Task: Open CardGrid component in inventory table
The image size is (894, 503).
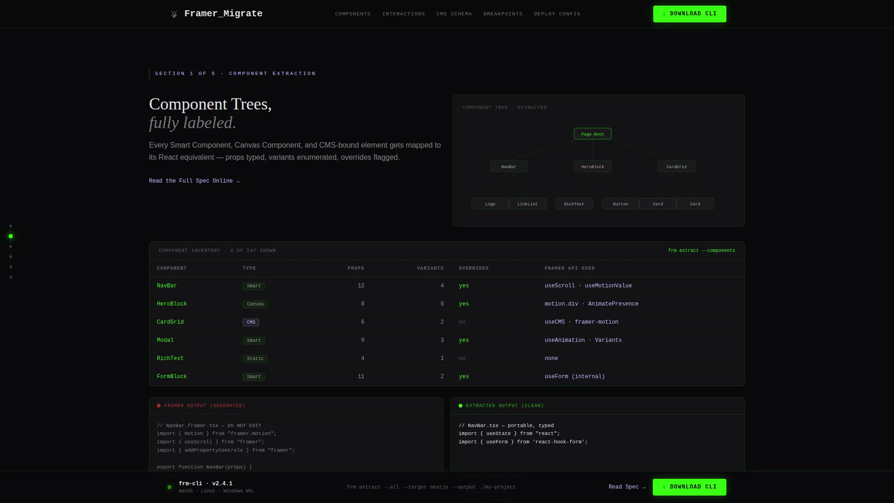Action: [x=170, y=322]
